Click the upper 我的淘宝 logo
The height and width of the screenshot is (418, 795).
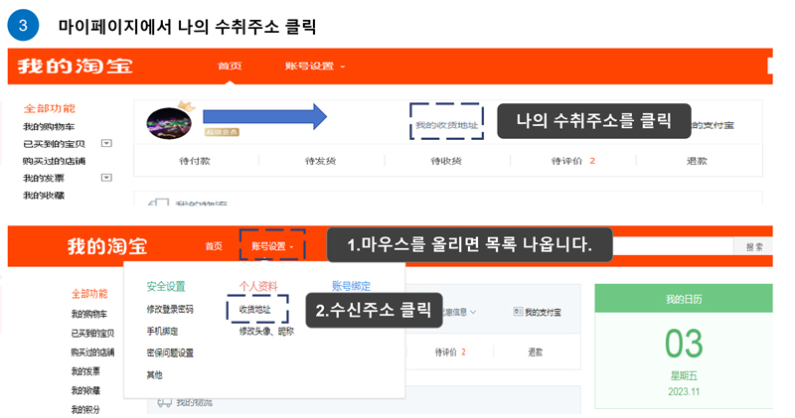tap(75, 68)
